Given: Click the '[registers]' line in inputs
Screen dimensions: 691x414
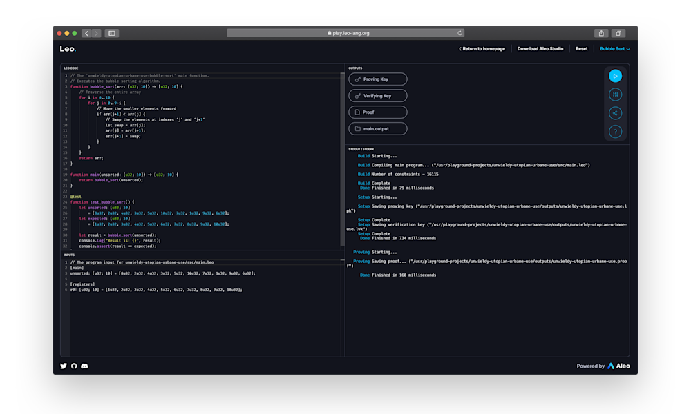Looking at the screenshot, I should pyautogui.click(x=82, y=284).
